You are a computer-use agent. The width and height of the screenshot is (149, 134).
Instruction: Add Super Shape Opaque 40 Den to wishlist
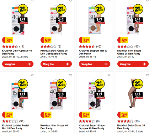[109, 75]
